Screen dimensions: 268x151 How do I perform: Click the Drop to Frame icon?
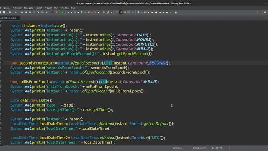point(52,12)
